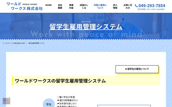Click the ワールドワークスの留学生雇用管理システム heading

(x=60, y=81)
